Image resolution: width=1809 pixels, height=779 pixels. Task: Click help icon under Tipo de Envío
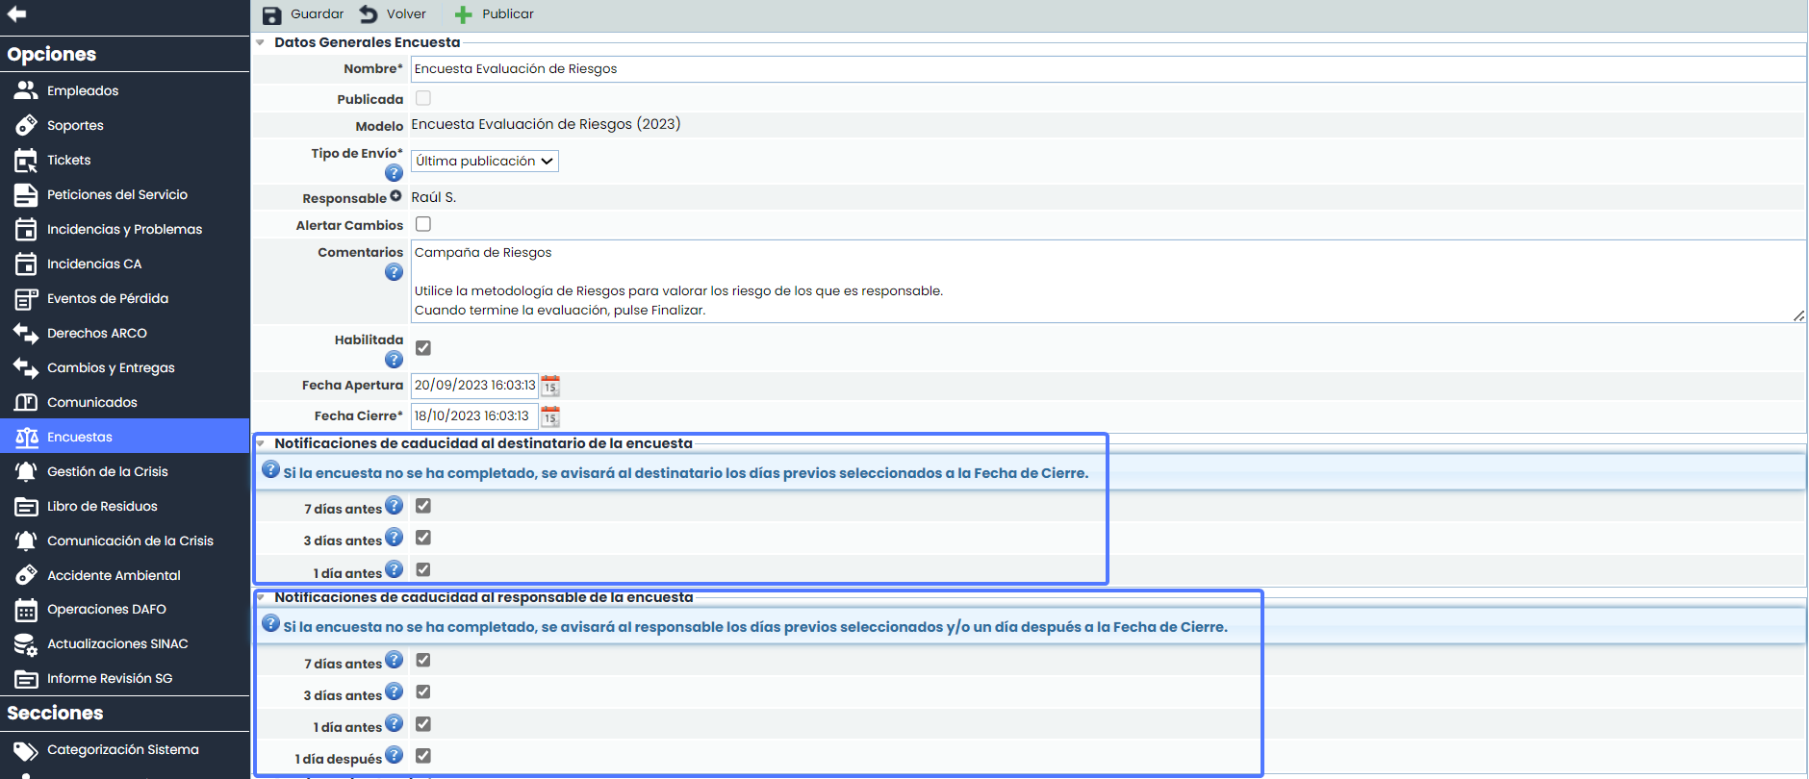pos(394,173)
